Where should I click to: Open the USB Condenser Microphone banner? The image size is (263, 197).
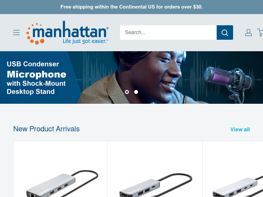pyautogui.click(x=131, y=77)
